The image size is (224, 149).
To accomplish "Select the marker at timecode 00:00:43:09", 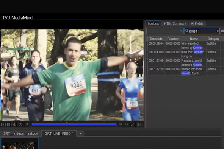I will click(x=156, y=52).
